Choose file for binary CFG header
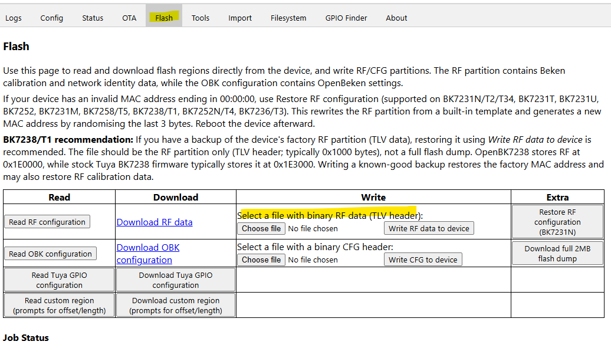This screenshot has height=361, width=611. coord(261,260)
